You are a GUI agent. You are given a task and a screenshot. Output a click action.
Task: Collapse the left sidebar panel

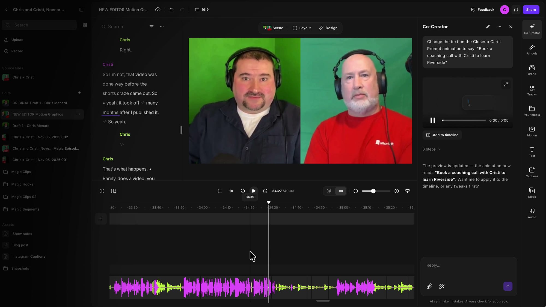point(81,10)
